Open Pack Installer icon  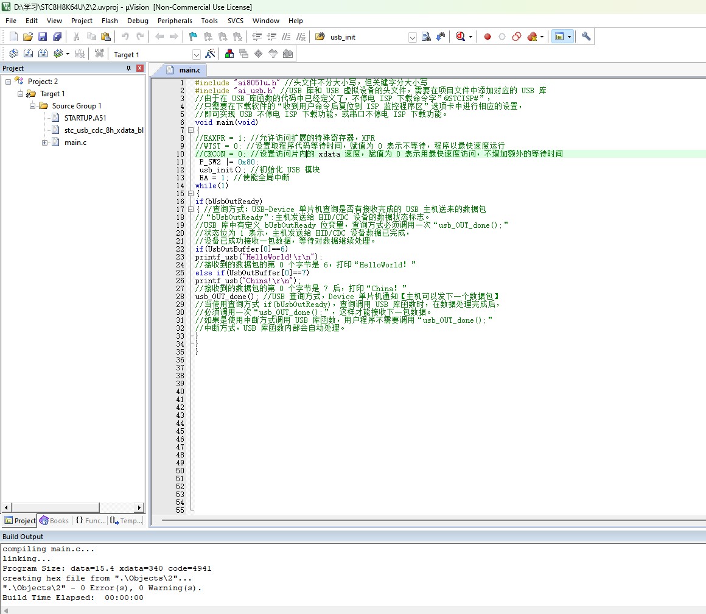click(x=288, y=54)
